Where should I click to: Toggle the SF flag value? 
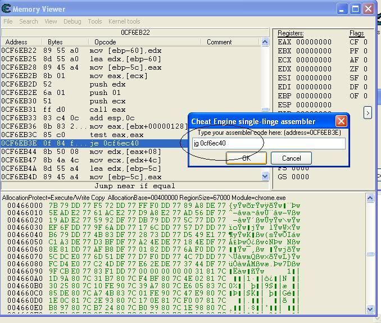365,78
